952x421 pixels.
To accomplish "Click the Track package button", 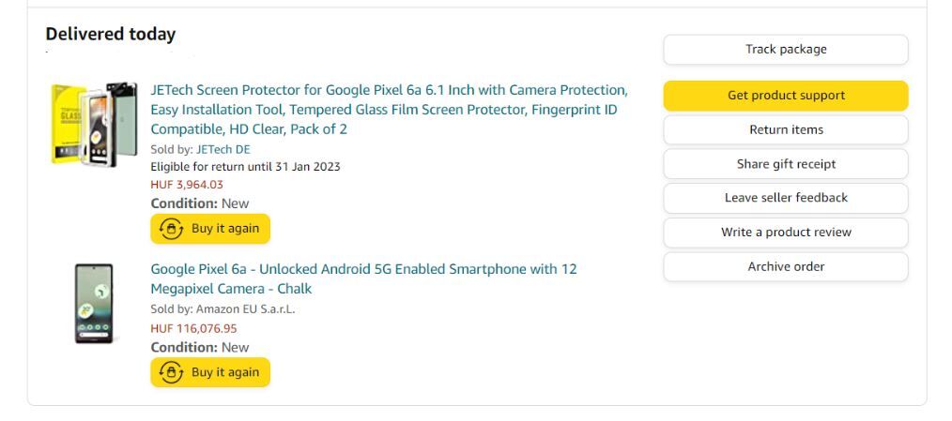I will point(786,50).
